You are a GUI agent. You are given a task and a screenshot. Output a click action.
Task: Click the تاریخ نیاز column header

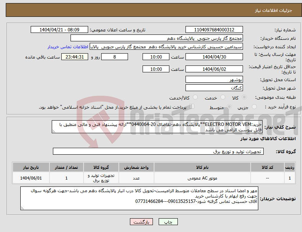[x=31, y=167]
